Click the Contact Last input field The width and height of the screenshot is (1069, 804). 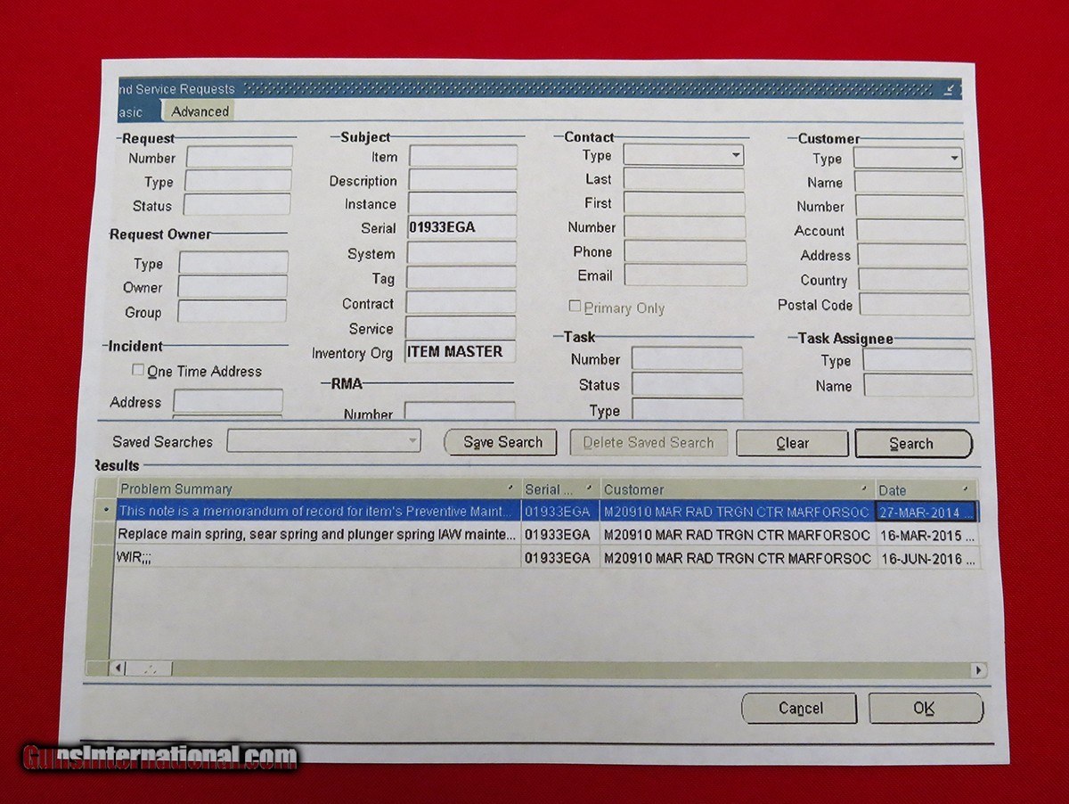click(x=684, y=179)
